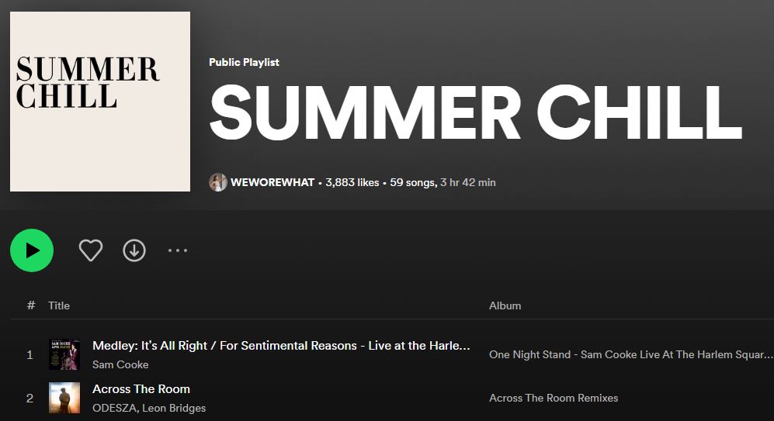Select the Across The Room album thumbnail
This screenshot has height=421, width=774.
coord(64,398)
